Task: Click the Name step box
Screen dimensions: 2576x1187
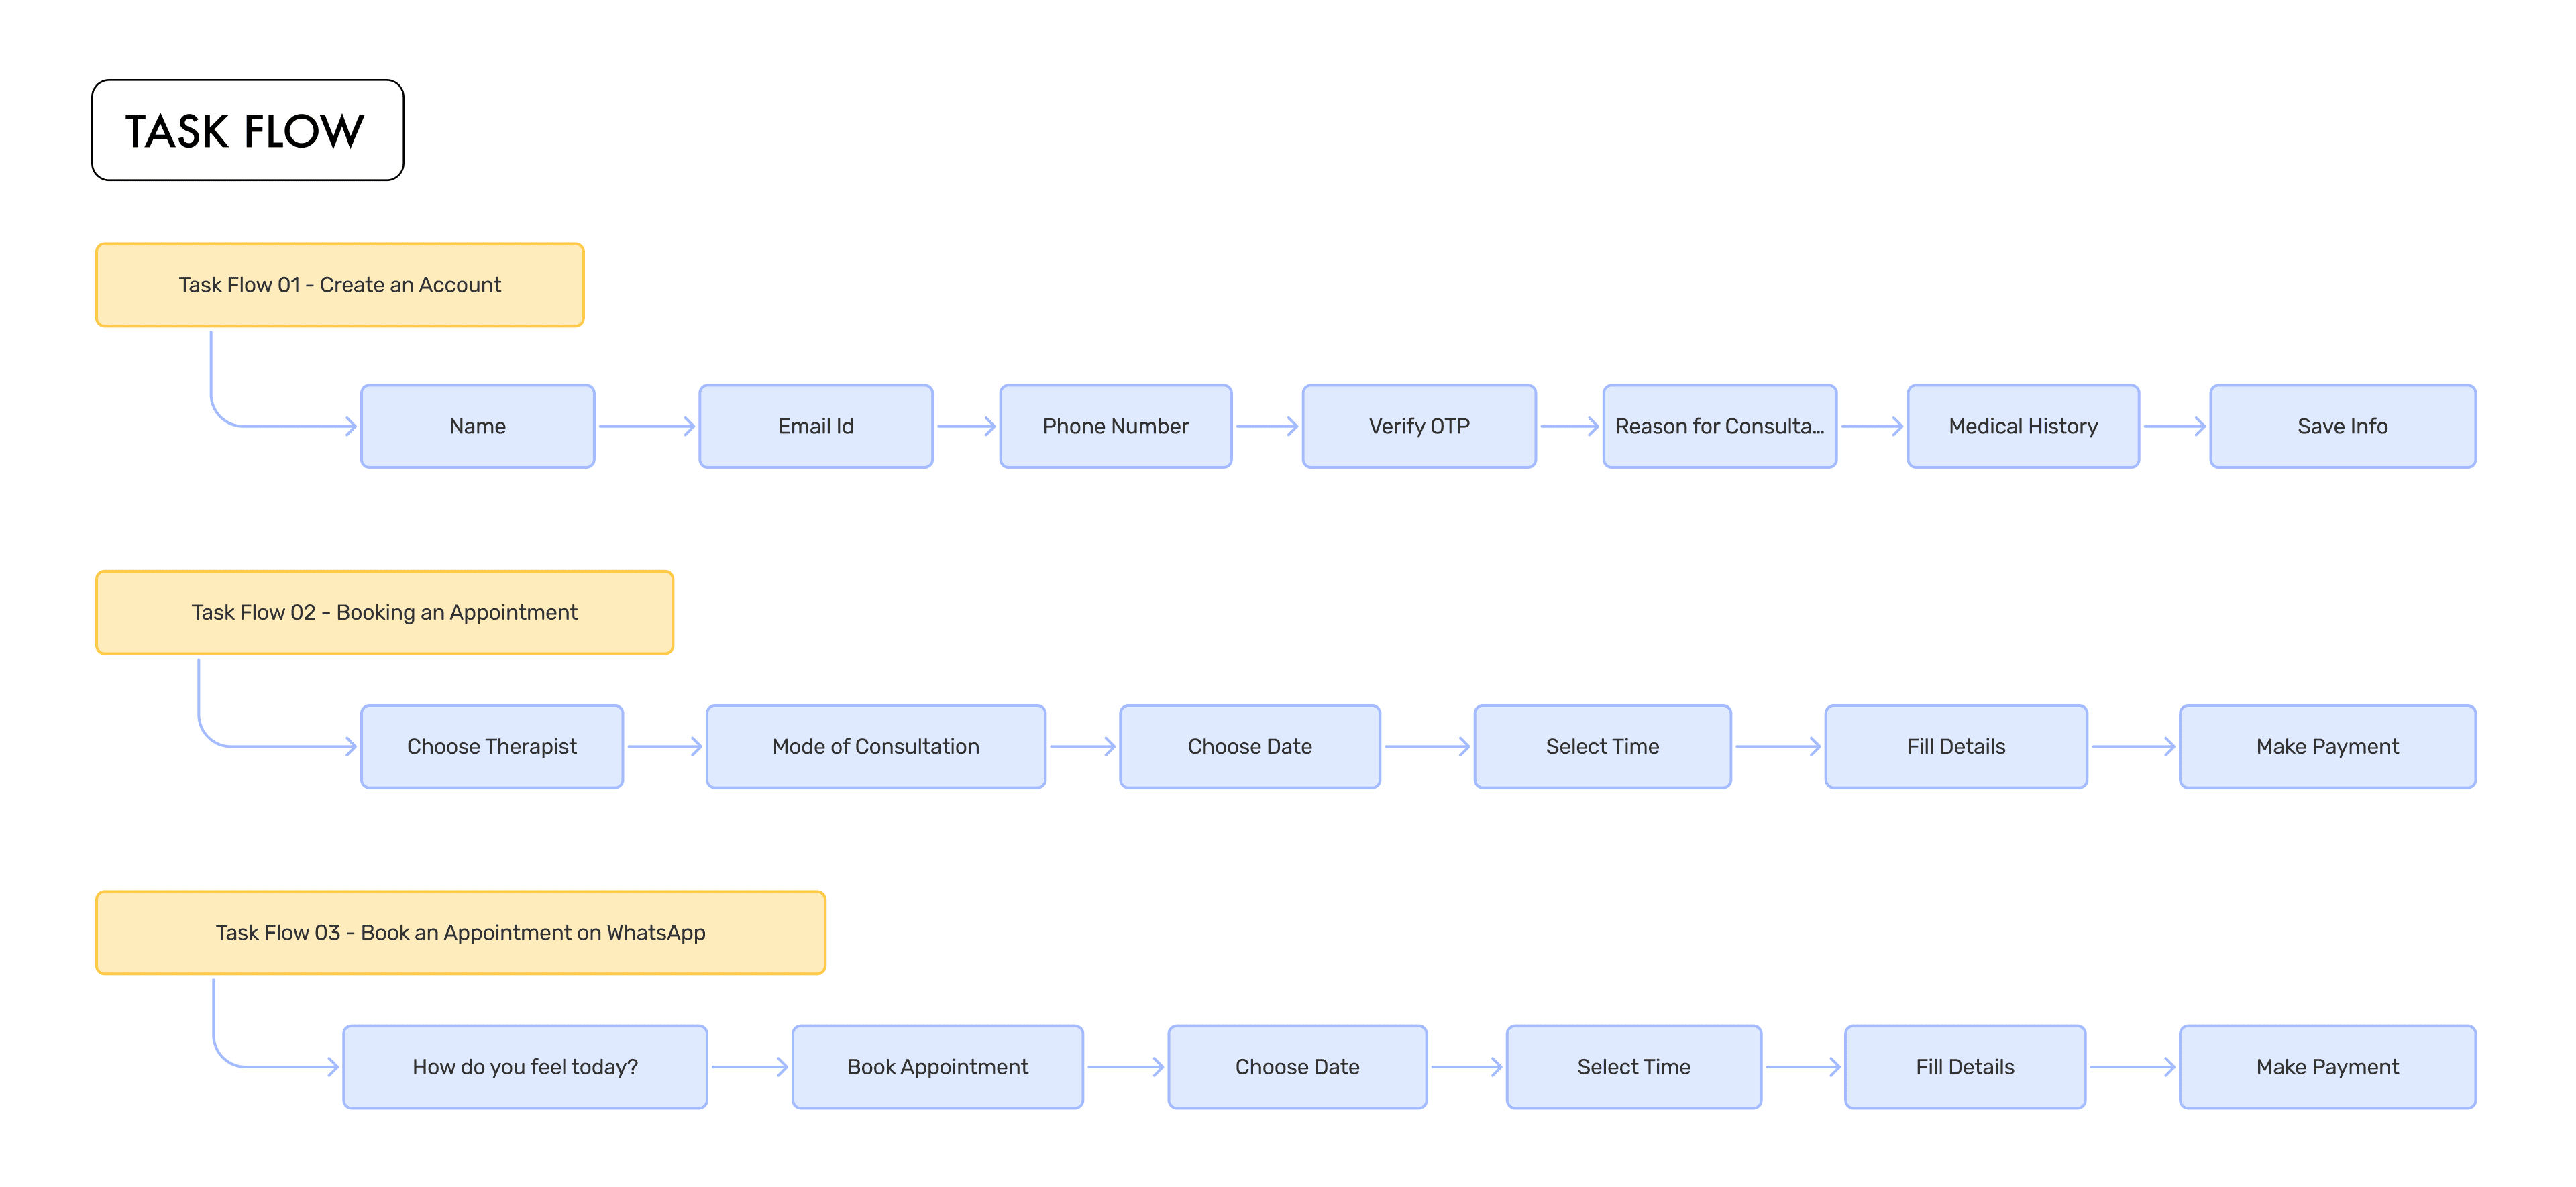Action: (477, 426)
